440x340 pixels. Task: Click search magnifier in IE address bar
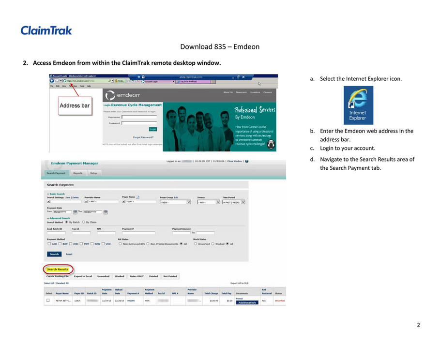(109, 81)
